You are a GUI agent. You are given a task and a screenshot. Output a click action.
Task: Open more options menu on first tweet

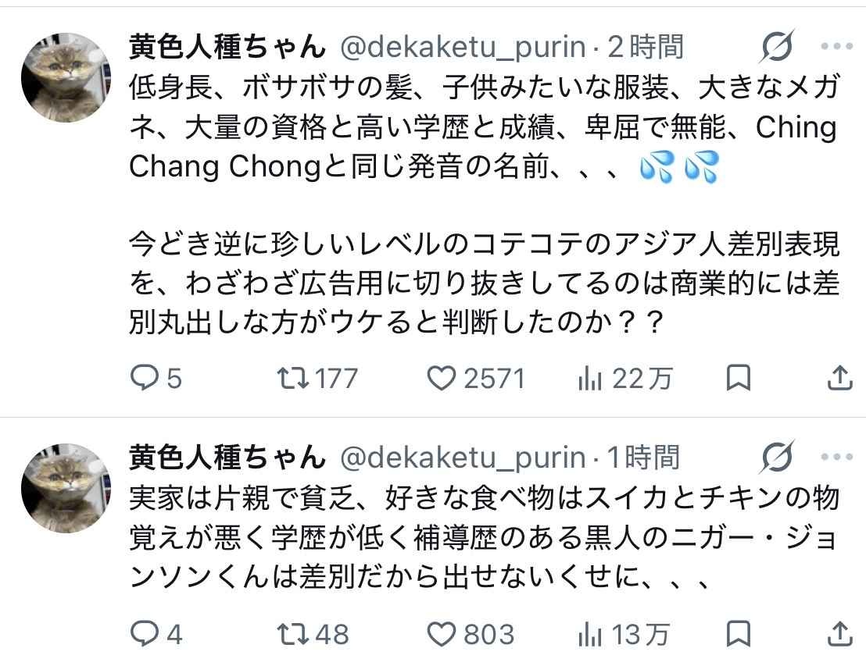pos(837,47)
